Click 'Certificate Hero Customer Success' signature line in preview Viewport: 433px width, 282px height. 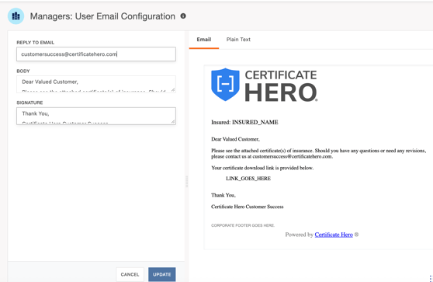[x=248, y=207]
